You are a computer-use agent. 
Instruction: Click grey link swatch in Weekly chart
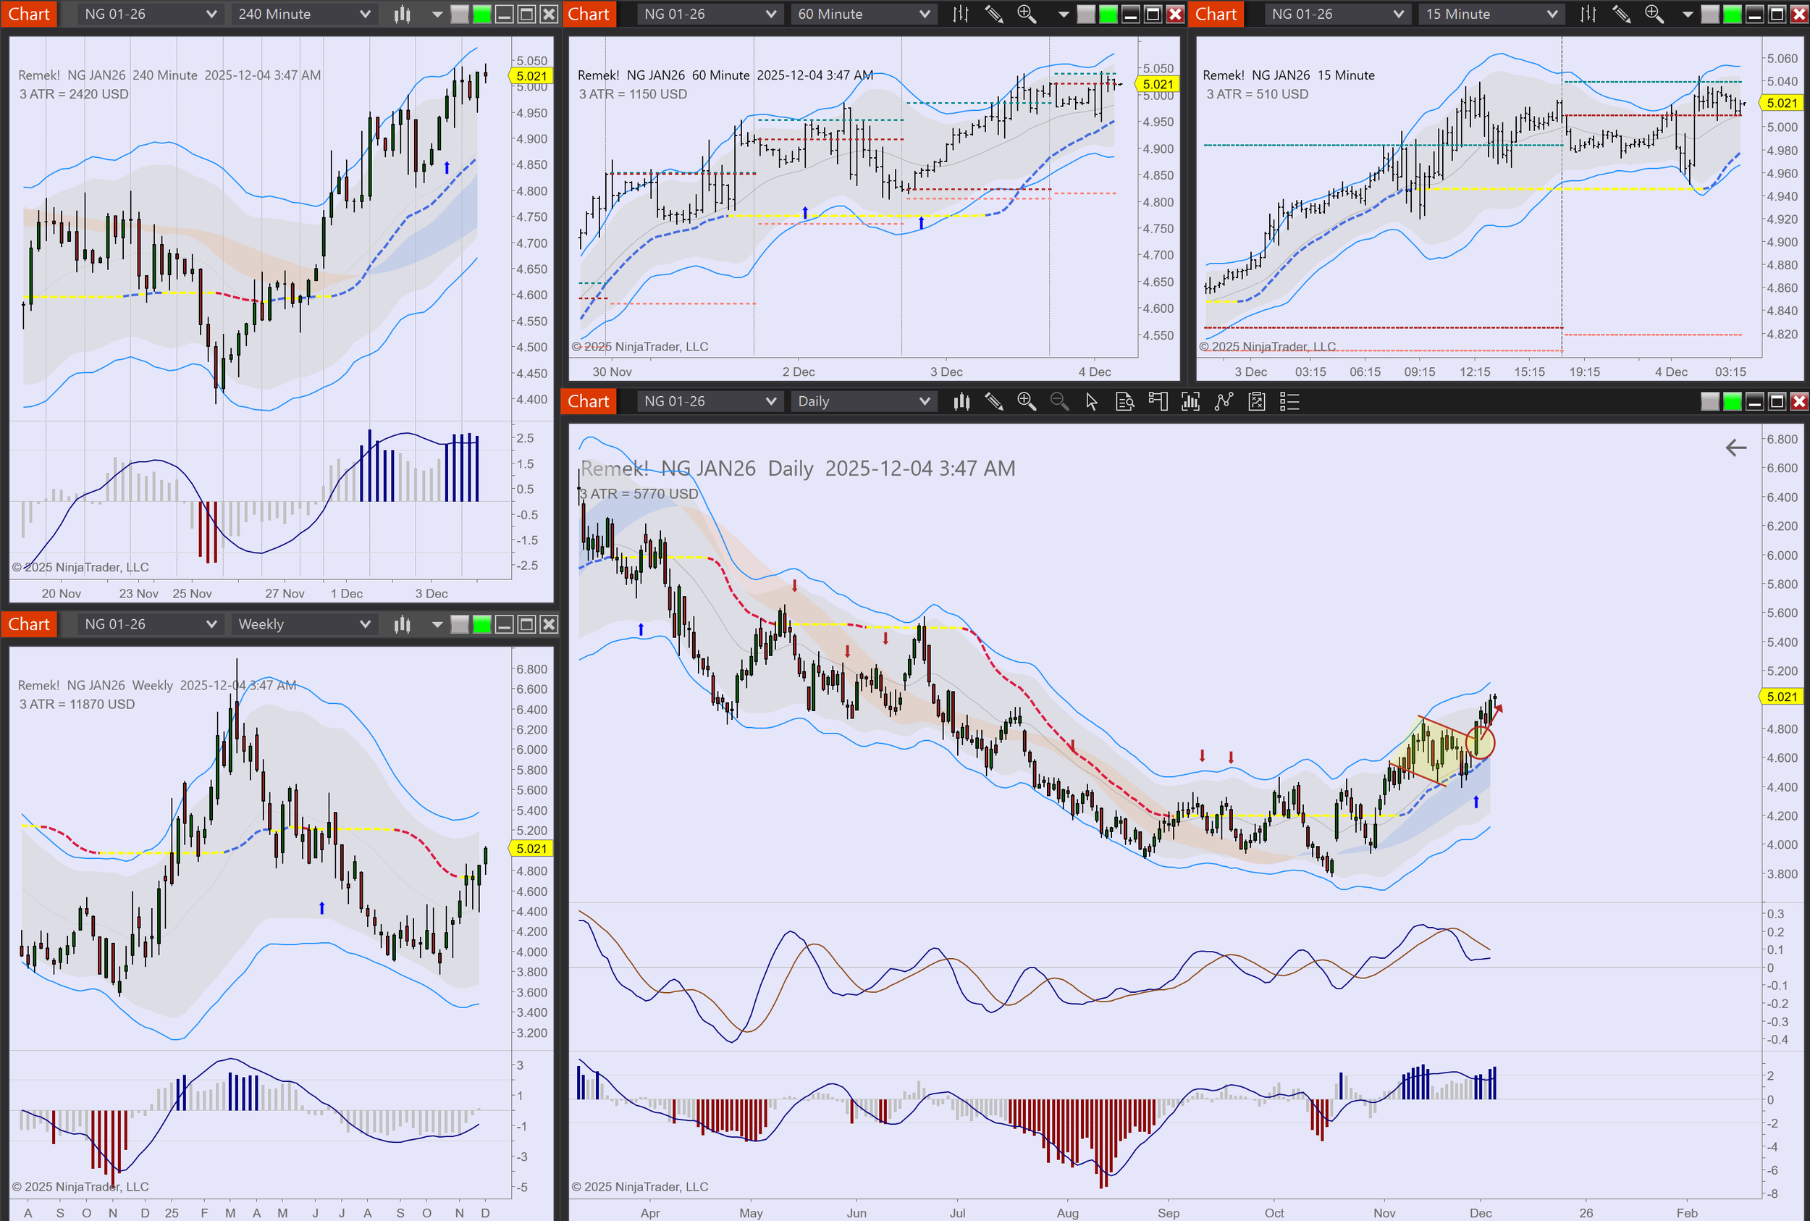(460, 624)
